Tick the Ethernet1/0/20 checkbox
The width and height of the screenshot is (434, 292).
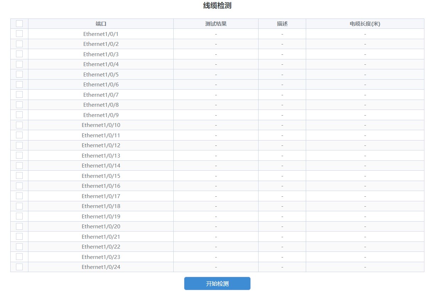(x=19, y=226)
